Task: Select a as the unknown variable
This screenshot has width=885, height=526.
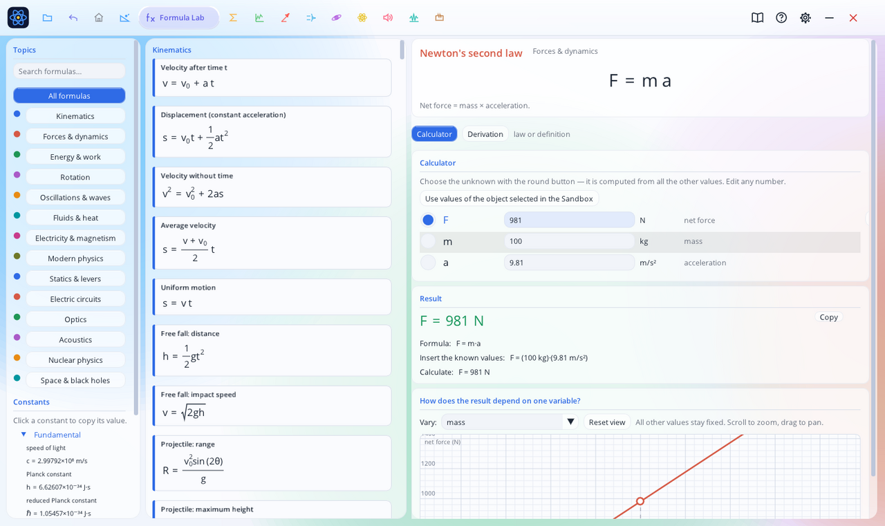Action: [x=428, y=263]
